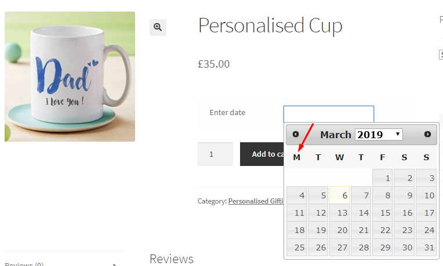Viewport: 443px width, 266px height.
Task: Select March 10 in the calendar
Action: [426, 195]
